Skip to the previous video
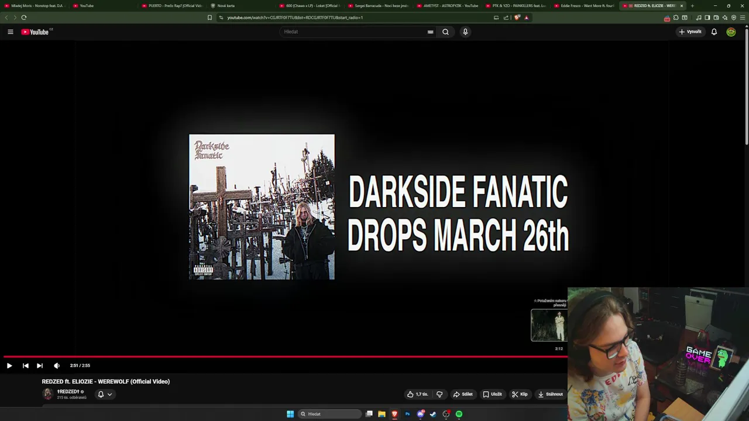This screenshot has width=749, height=421. 25,365
